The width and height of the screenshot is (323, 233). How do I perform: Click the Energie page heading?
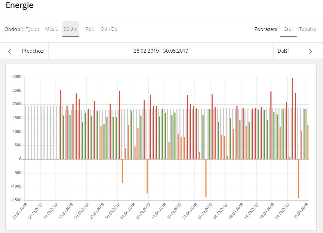(19, 5)
